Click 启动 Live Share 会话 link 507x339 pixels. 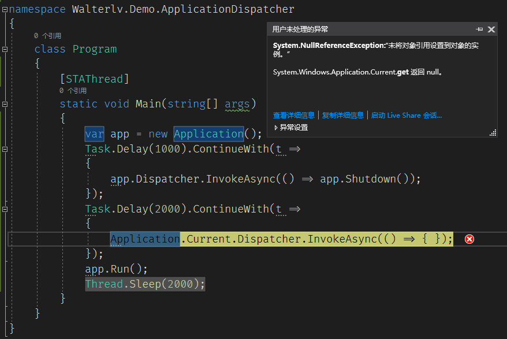pyautogui.click(x=406, y=116)
